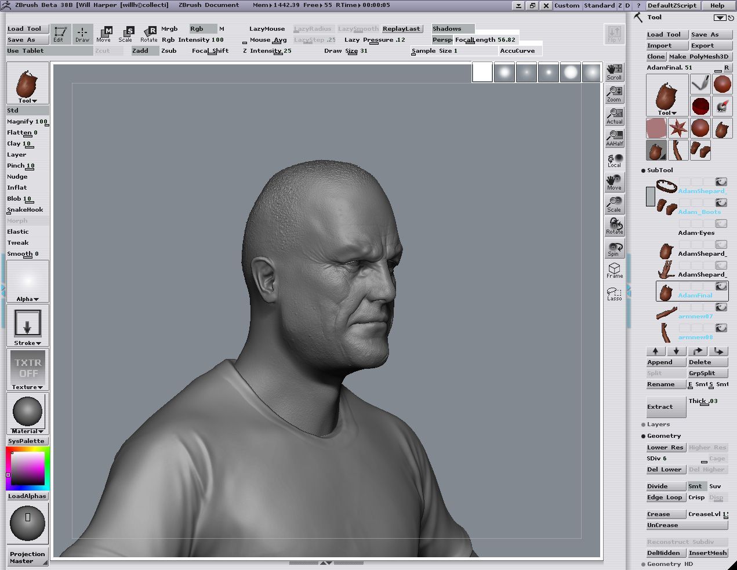
Task: Expand the Geometry HD section
Action: [670, 564]
